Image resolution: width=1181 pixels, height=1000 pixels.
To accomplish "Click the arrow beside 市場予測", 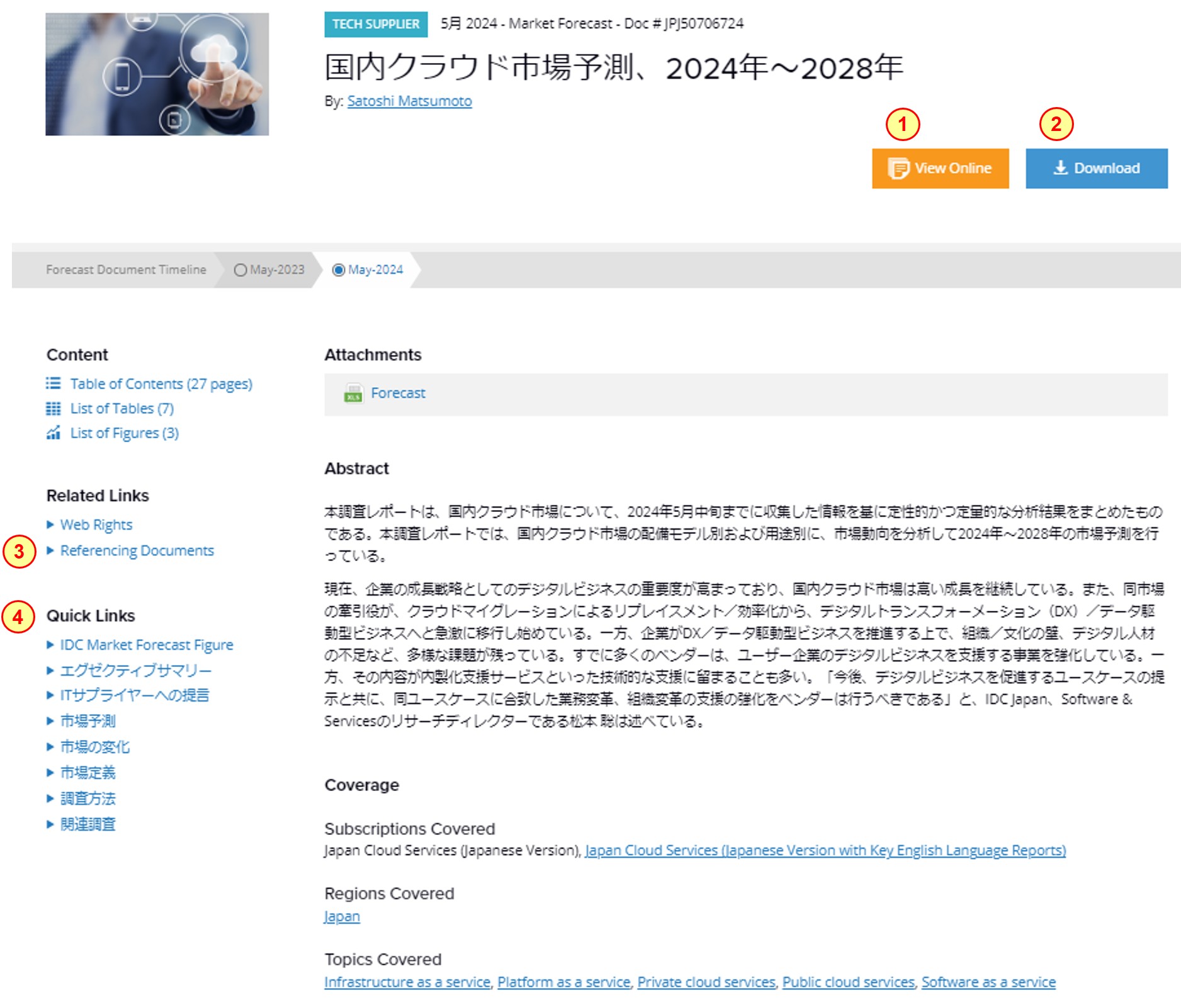I will point(50,721).
